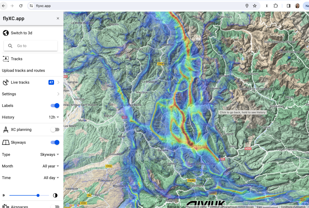Open the History 12h dropdown
Image resolution: width=309 pixels, height=208 pixels.
pyautogui.click(x=54, y=117)
